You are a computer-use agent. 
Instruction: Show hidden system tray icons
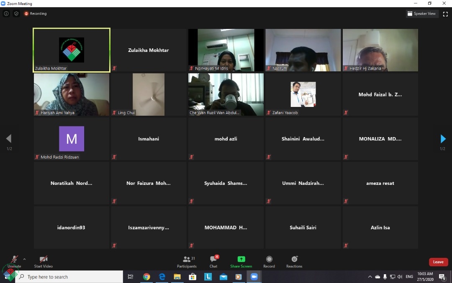pyautogui.click(x=370, y=277)
